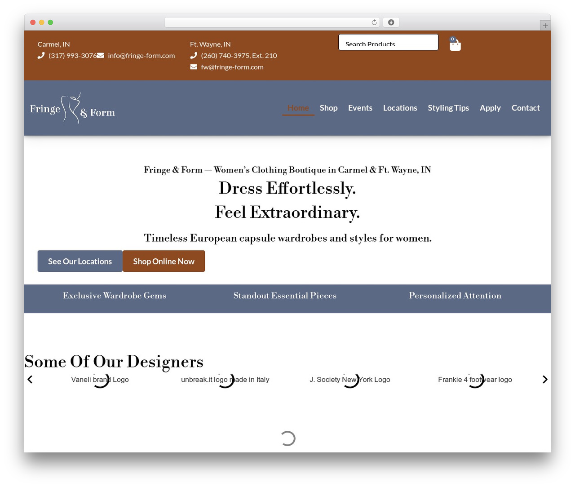Show next designer logos
This screenshot has height=487, width=575.
pyautogui.click(x=545, y=380)
